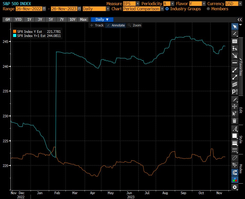This screenshot has height=199, width=245.
Task: Click the cyan SPX Y+1 Est legend swatch
Action: pos(15,36)
